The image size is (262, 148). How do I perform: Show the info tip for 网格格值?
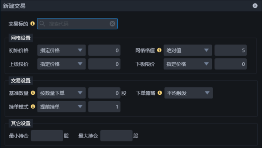click(x=159, y=50)
